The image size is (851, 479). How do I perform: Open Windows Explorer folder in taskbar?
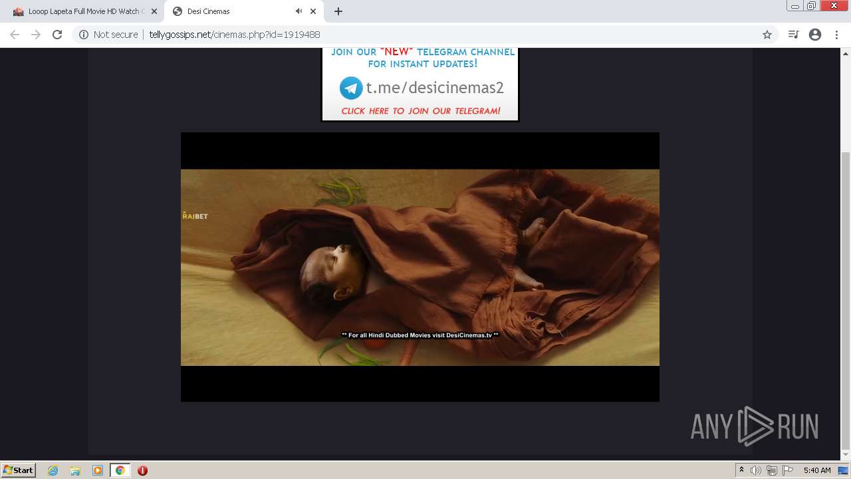coord(75,470)
